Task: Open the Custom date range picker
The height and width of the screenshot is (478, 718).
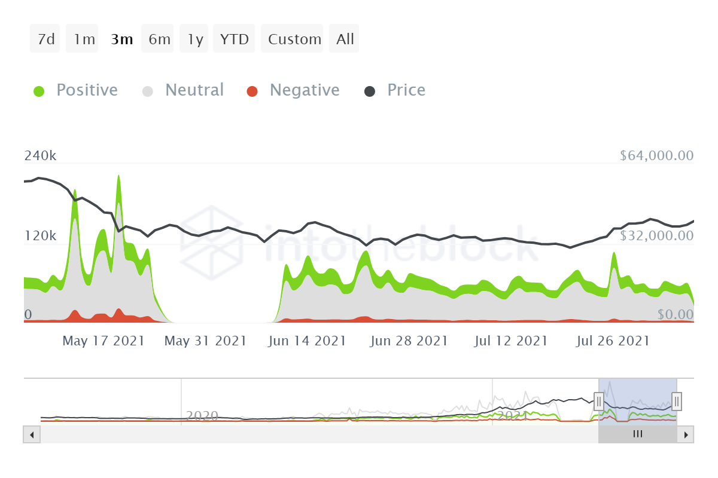Action: (x=294, y=39)
